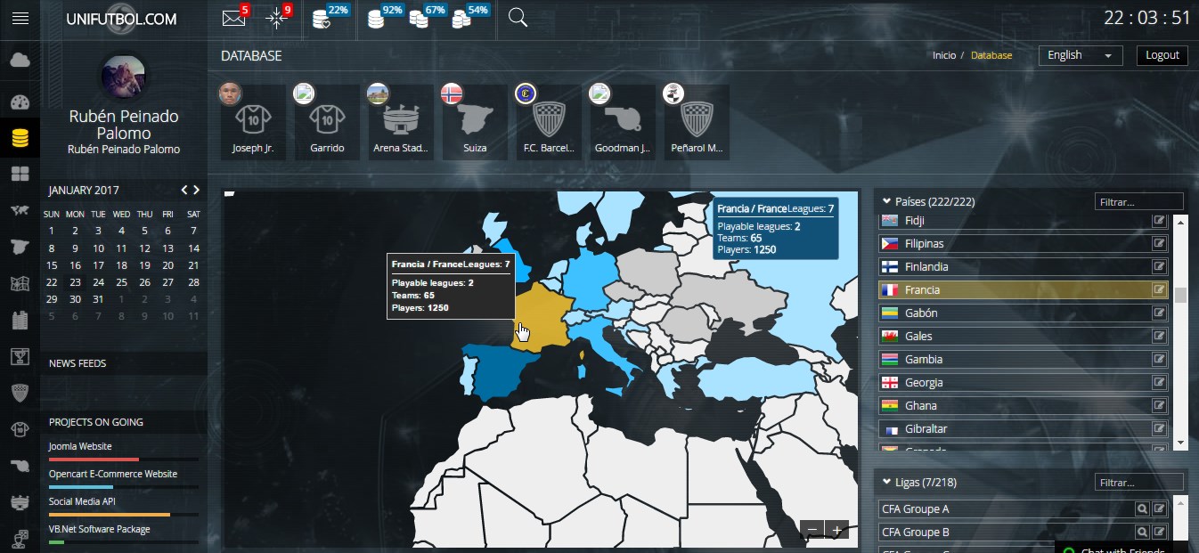The image size is (1199, 553).
Task: Follow the Inicio breadcrumb link
Action: (944, 55)
